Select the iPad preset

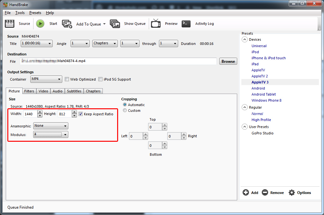click(255, 64)
